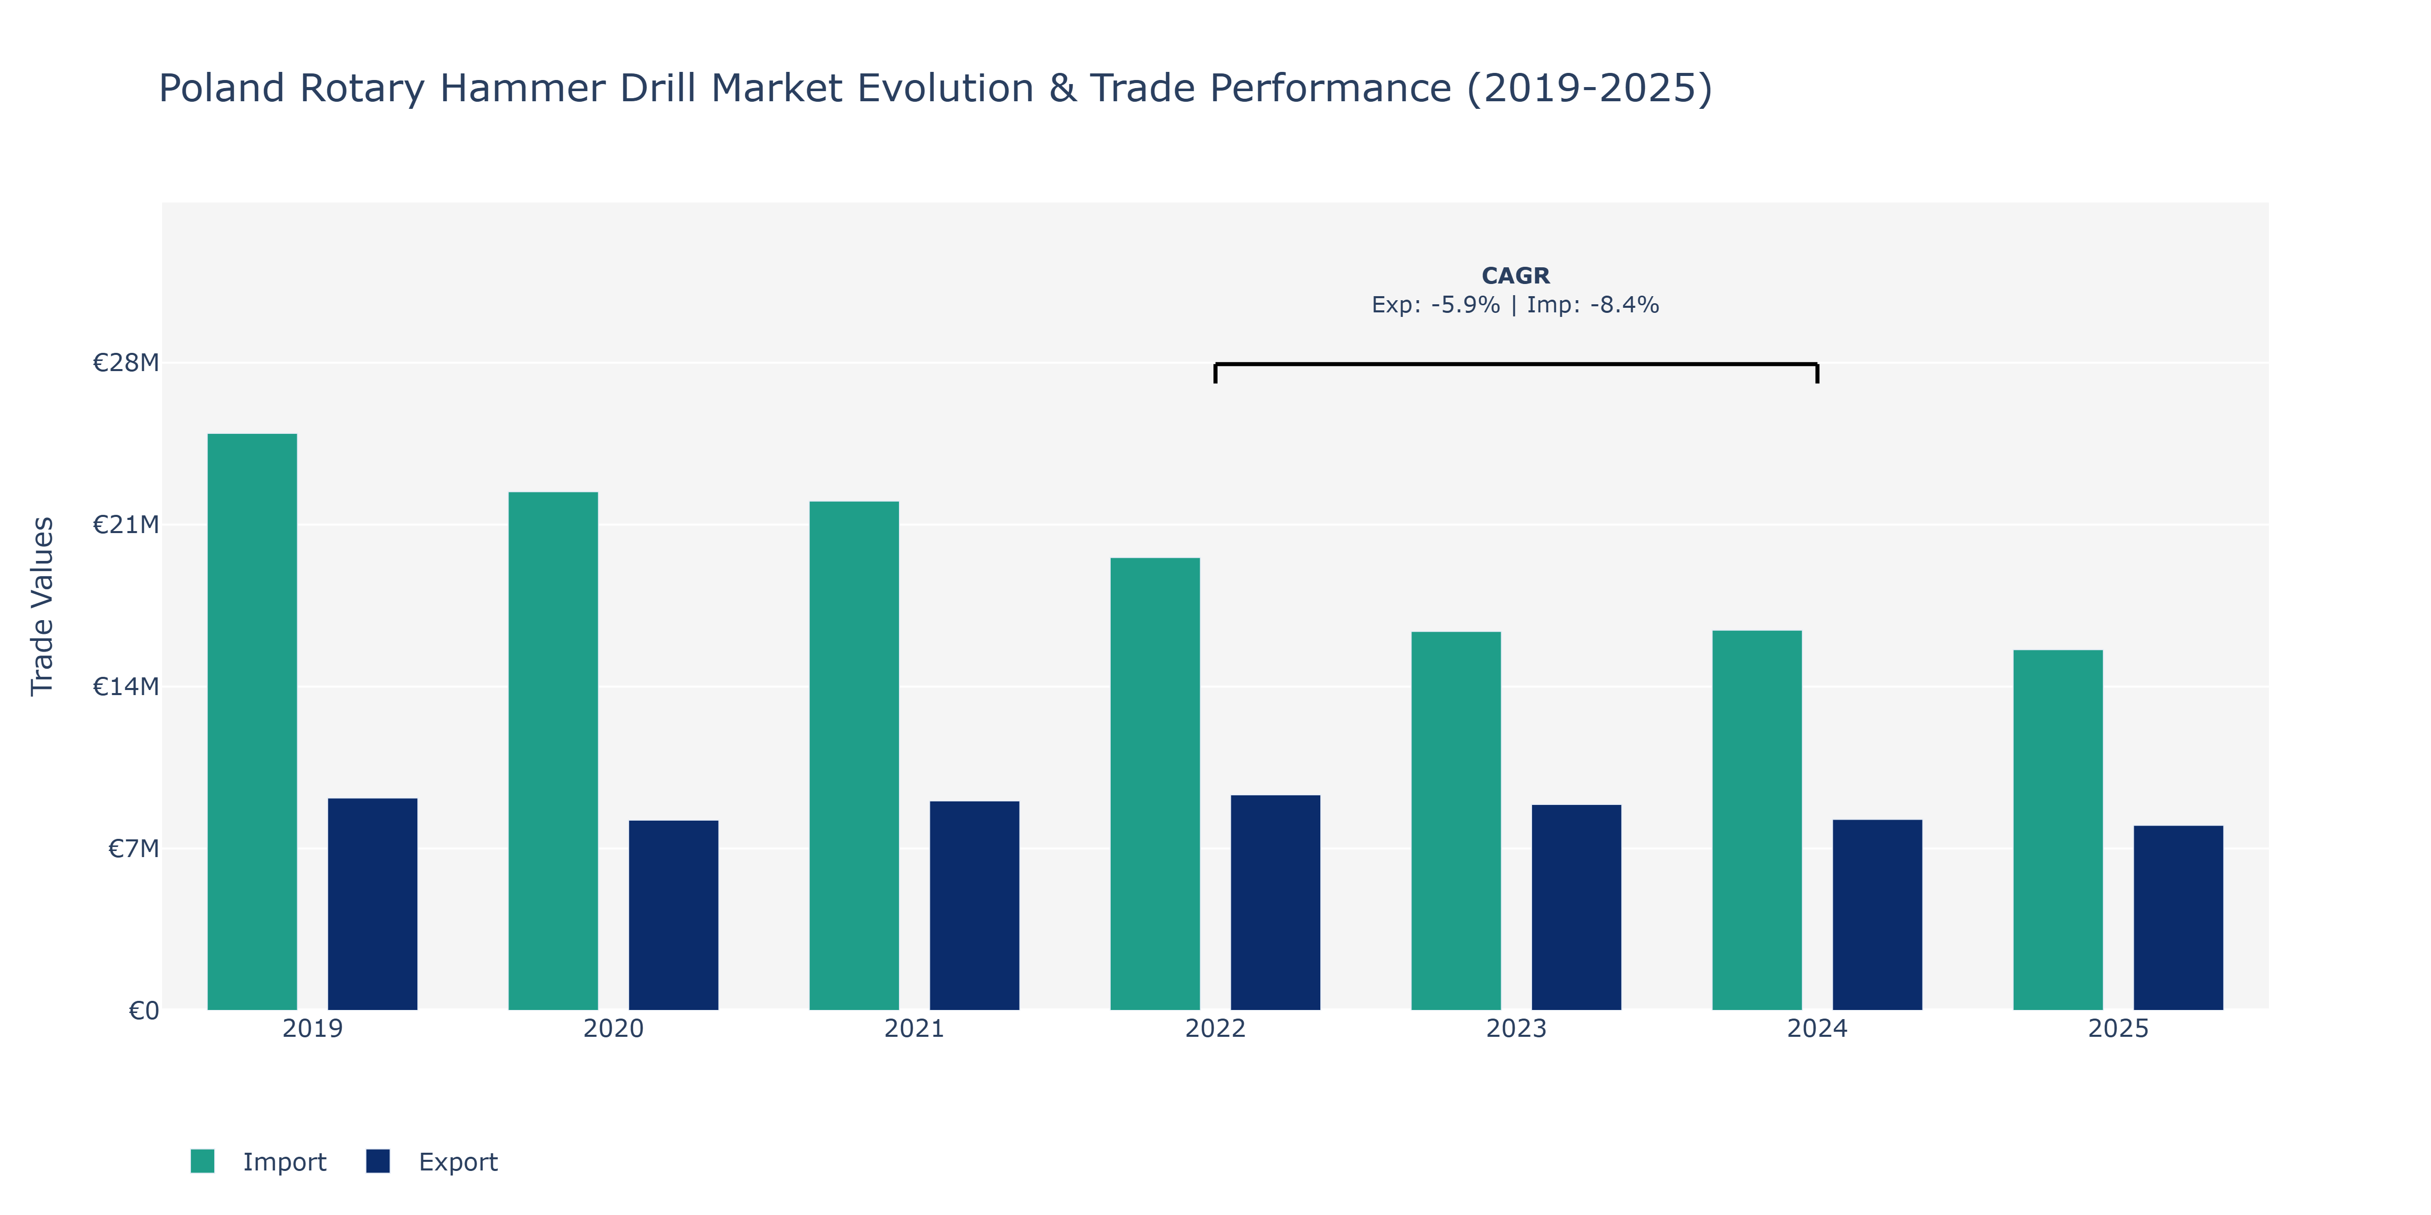This screenshot has width=2431, height=1215.
Task: Click the €0 y-axis label
Action: [143, 1011]
